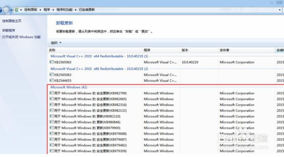Image resolution: width=284 pixels, height=157 pixels.
Task: Collapse Microsoft Windows (42) group header
Action: click(x=69, y=87)
